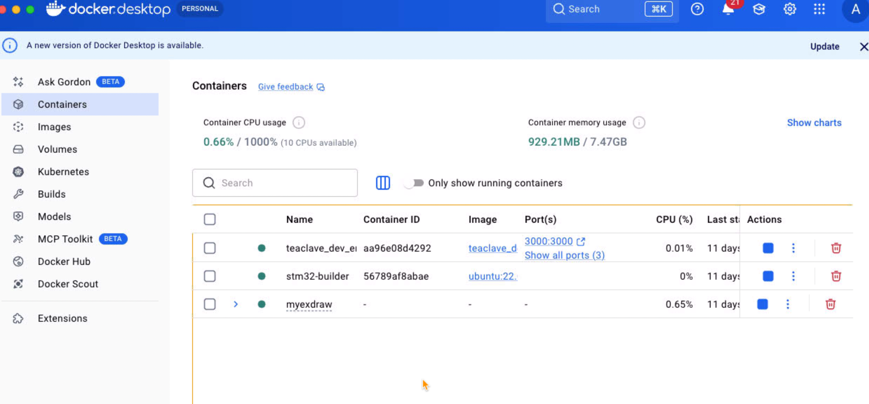This screenshot has height=404, width=869.
Task: Open Ask Gordon in the sidebar
Action: [x=80, y=82]
